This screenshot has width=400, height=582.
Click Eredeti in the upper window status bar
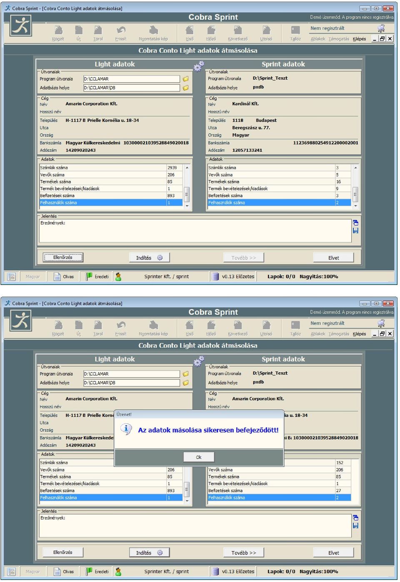coord(97,277)
